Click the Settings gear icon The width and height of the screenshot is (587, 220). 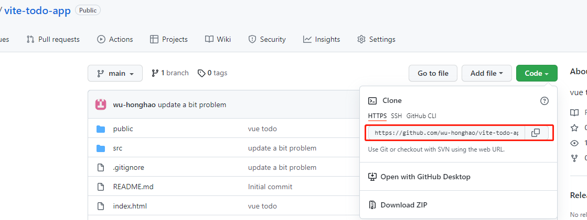(x=361, y=39)
